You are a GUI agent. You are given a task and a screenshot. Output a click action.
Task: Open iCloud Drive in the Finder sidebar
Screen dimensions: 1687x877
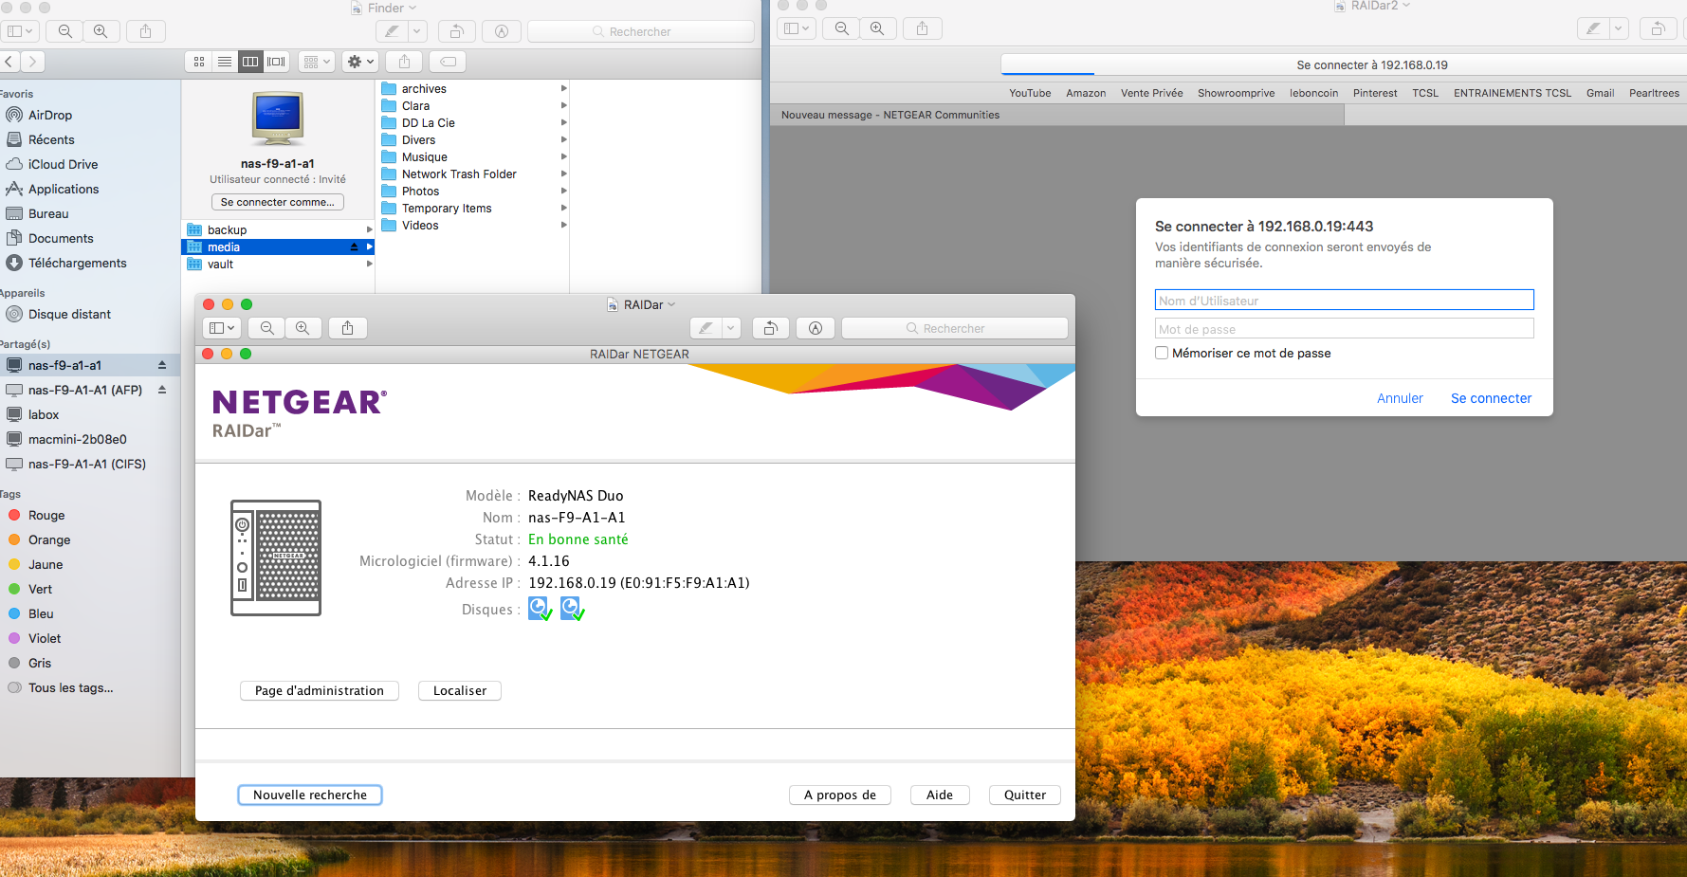[x=63, y=164]
